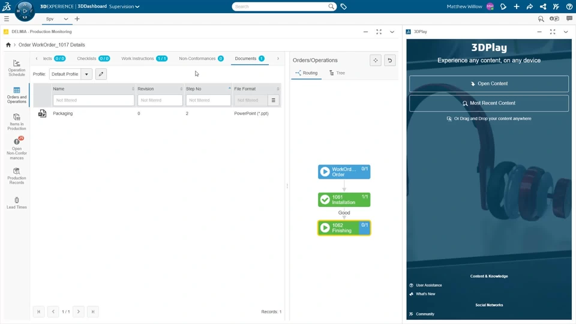Select the 1061 Installation routing node
Screen dimensions: 576x324
(x=344, y=199)
